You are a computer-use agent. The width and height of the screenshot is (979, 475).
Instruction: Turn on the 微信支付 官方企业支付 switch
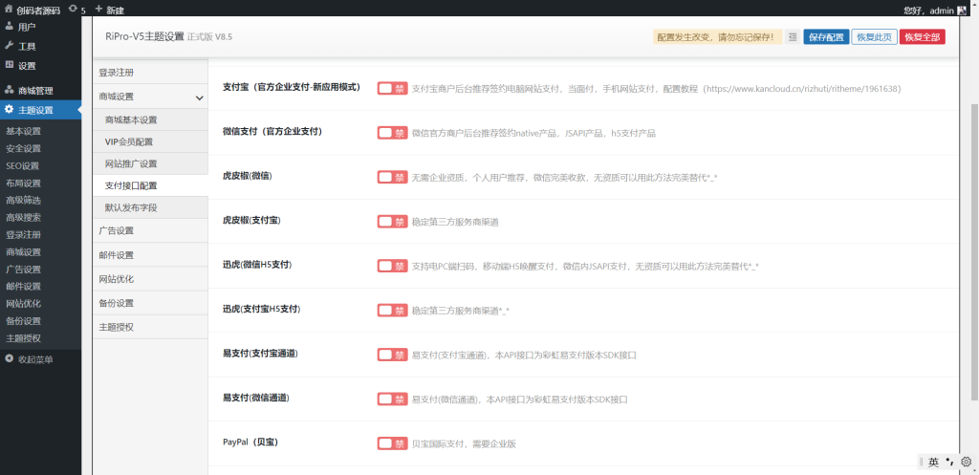pos(392,133)
